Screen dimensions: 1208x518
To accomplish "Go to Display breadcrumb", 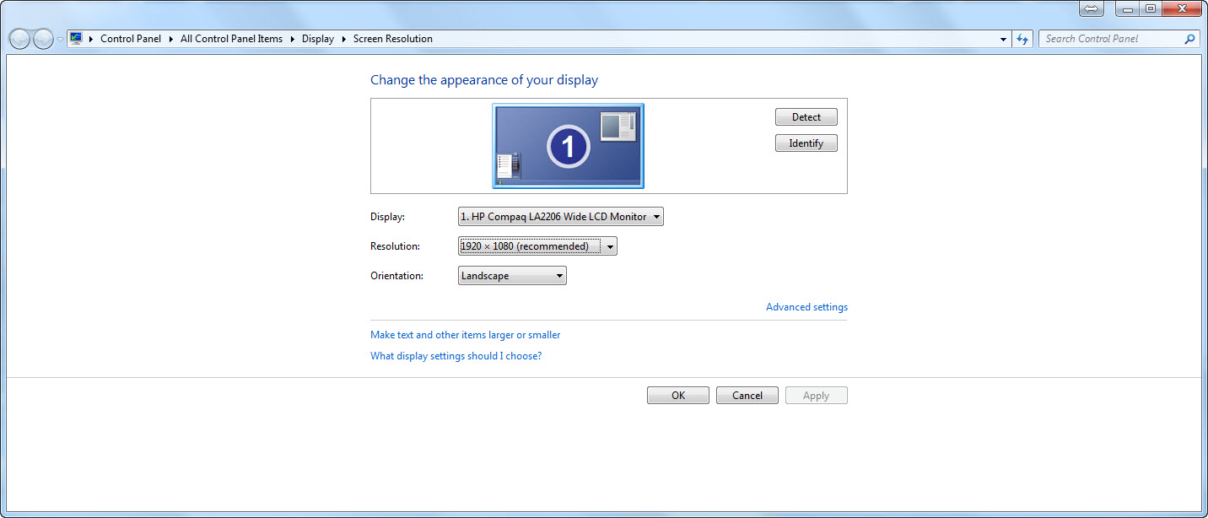I will coord(318,39).
